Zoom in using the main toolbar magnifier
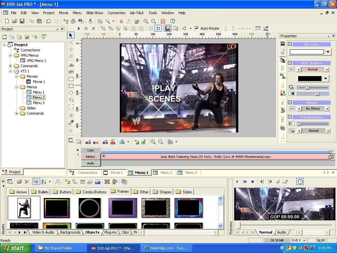 (146, 21)
